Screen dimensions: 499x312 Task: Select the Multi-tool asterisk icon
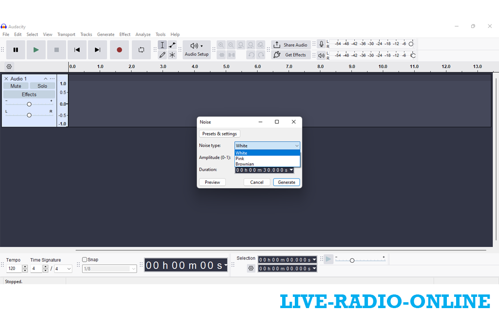(172, 55)
